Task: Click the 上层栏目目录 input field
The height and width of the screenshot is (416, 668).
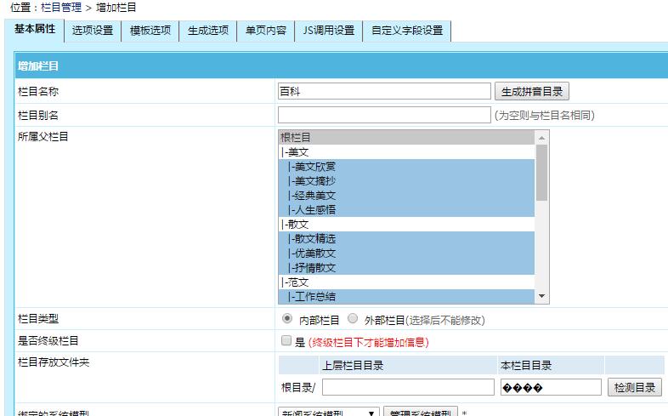Action: click(x=408, y=387)
